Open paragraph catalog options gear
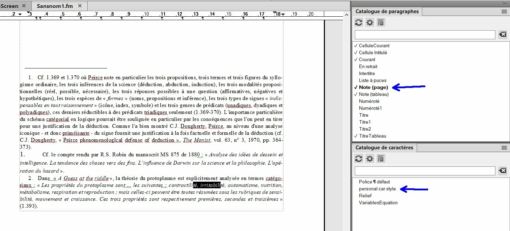Screen dimensions: 510x231 370,23
